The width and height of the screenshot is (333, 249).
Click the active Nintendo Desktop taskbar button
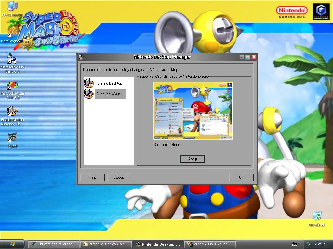tap(158, 244)
